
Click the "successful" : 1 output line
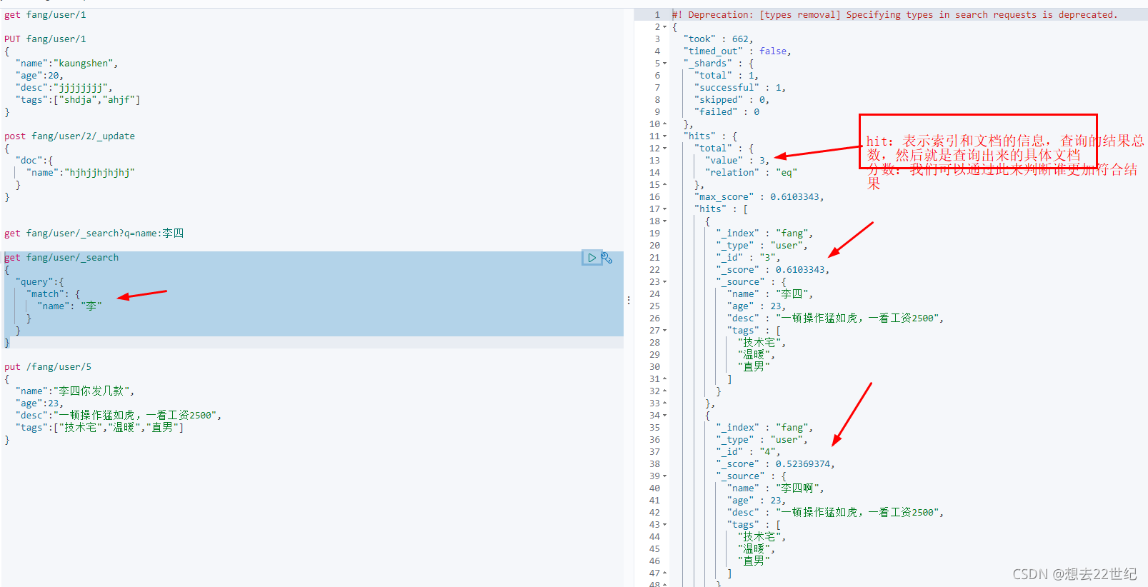(740, 88)
